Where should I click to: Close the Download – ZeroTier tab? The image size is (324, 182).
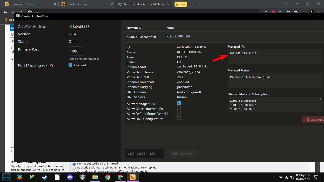pyautogui.click(x=55, y=4)
